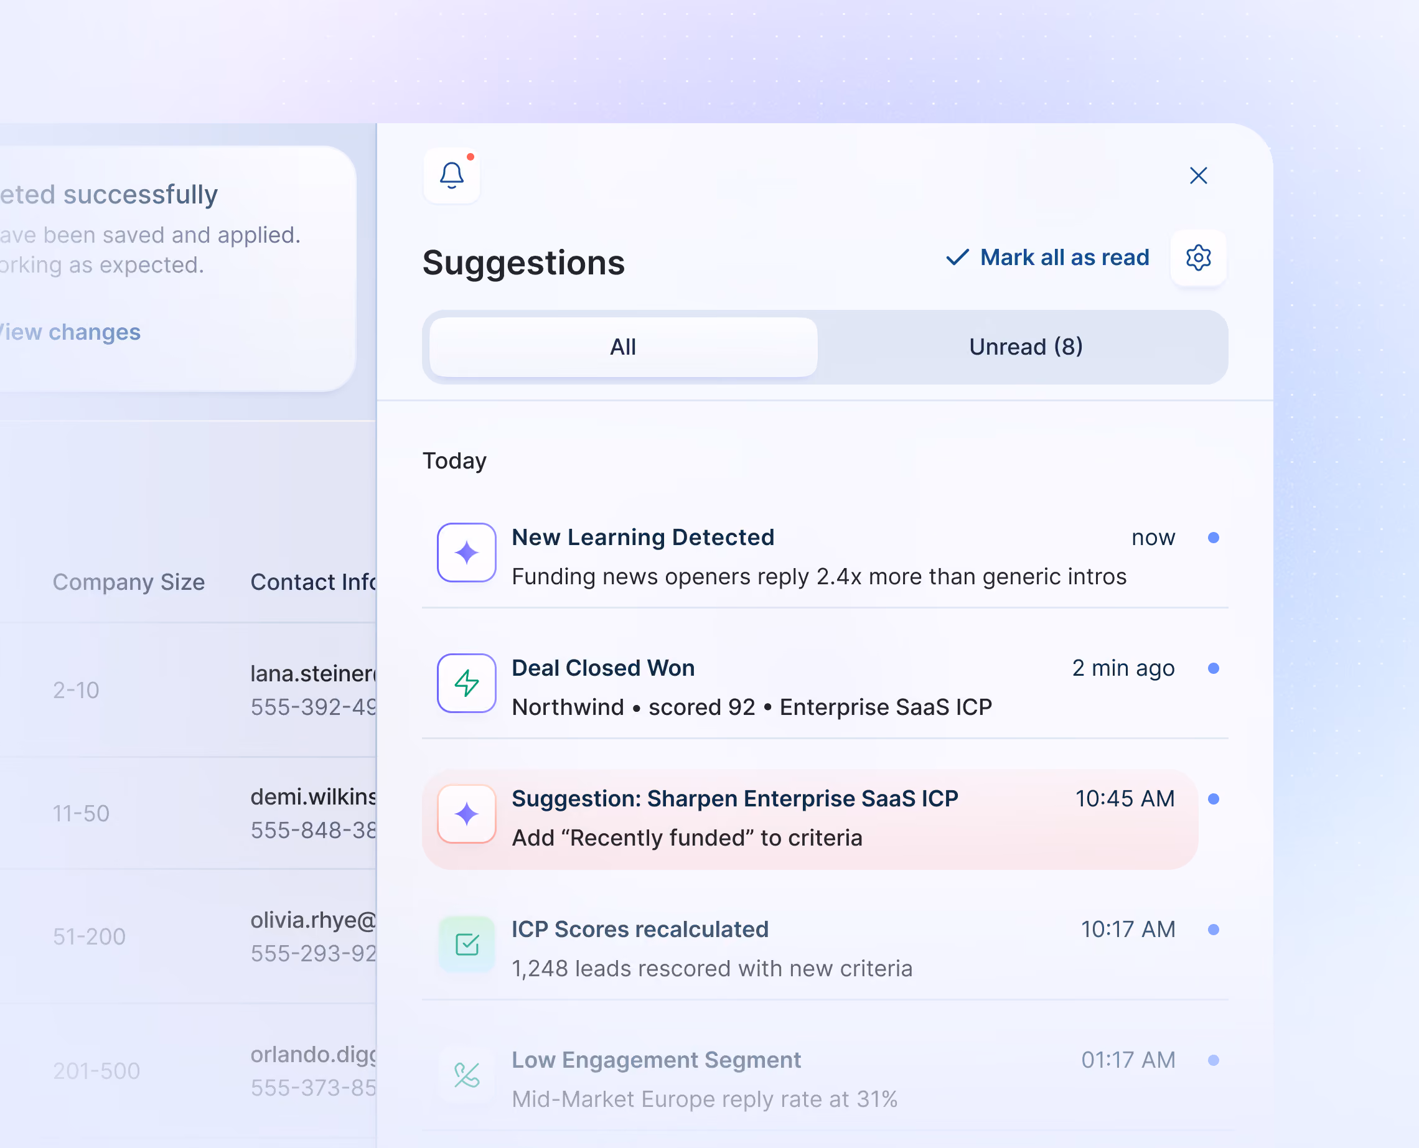Viewport: 1419px width, 1148px height.
Task: Open the notification bell icon
Action: coord(452,175)
